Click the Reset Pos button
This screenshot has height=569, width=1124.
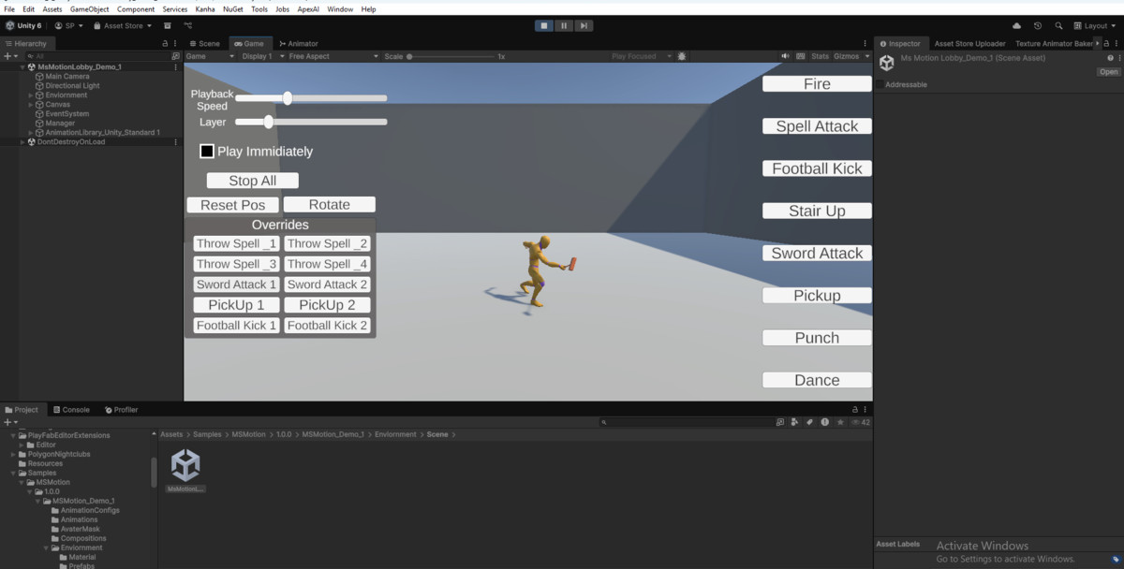[x=233, y=205]
